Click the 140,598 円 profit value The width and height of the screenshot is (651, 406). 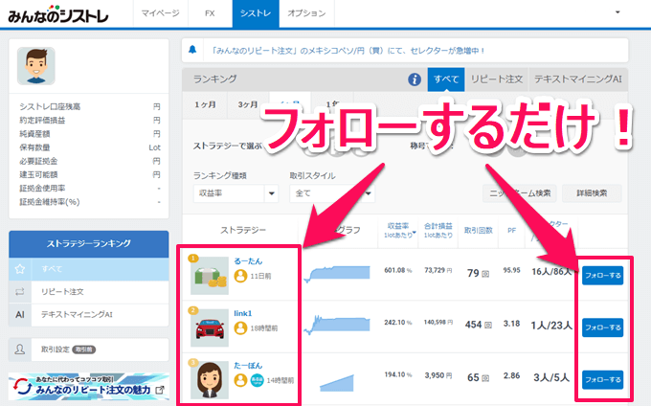(x=438, y=323)
